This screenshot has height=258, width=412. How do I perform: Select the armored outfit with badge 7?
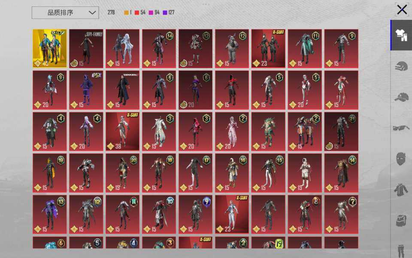tap(341, 214)
